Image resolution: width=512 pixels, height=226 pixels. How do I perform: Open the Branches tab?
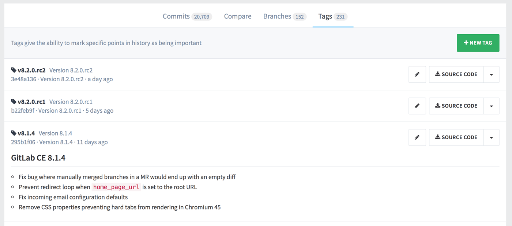[277, 16]
